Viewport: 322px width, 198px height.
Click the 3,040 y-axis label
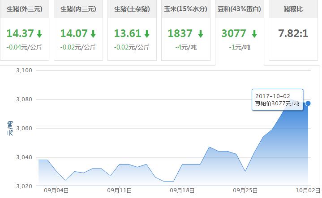(x=24, y=157)
